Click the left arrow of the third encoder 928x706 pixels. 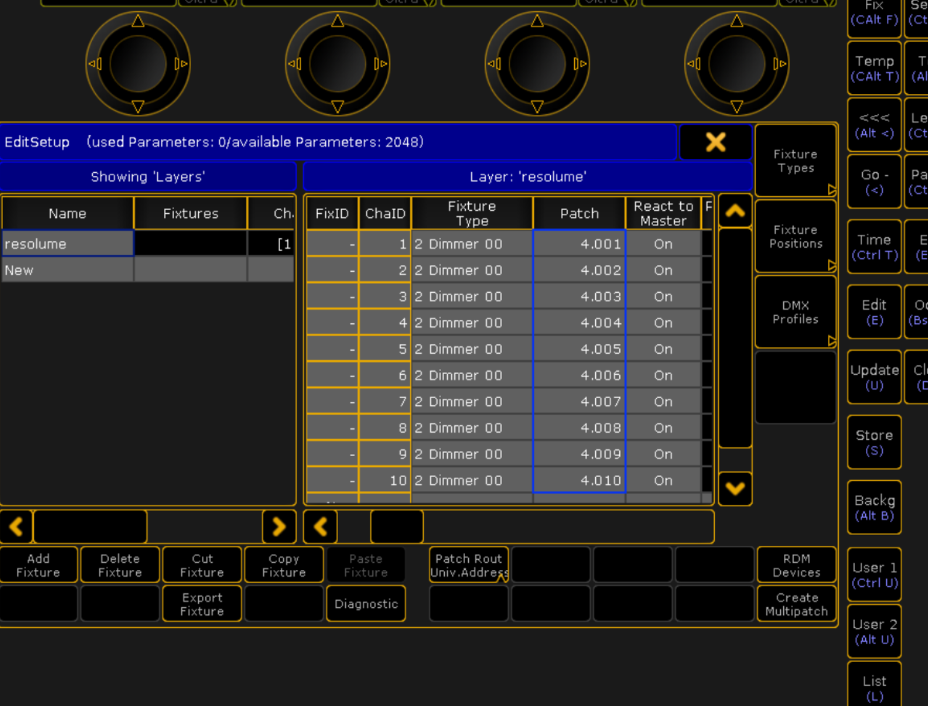[493, 64]
